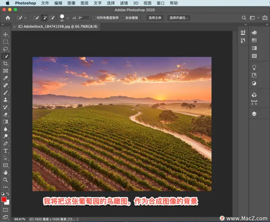Expand the brush size picker dropdown
The height and width of the screenshot is (222, 270).
[x=67, y=18]
